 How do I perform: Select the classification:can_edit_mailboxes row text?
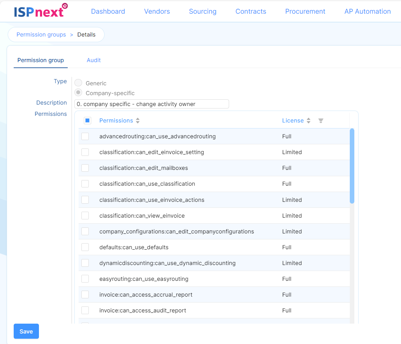click(x=144, y=168)
